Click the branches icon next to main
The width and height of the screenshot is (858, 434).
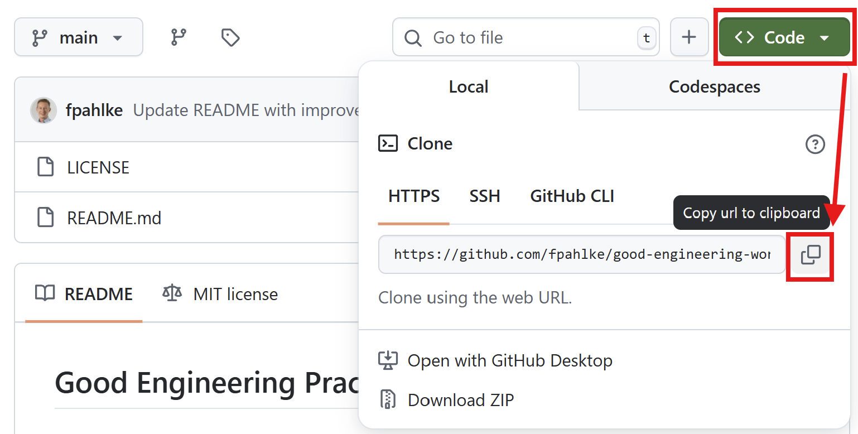(179, 37)
